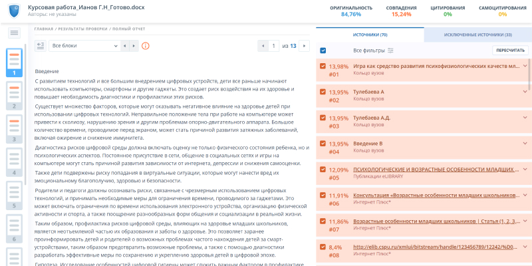Click 'Полный отчет' breadcrumb

coord(129,29)
